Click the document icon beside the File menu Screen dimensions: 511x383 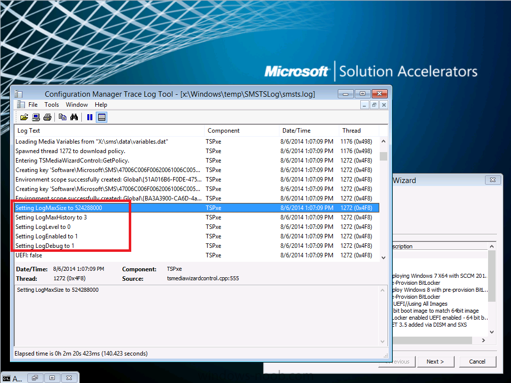(21, 105)
